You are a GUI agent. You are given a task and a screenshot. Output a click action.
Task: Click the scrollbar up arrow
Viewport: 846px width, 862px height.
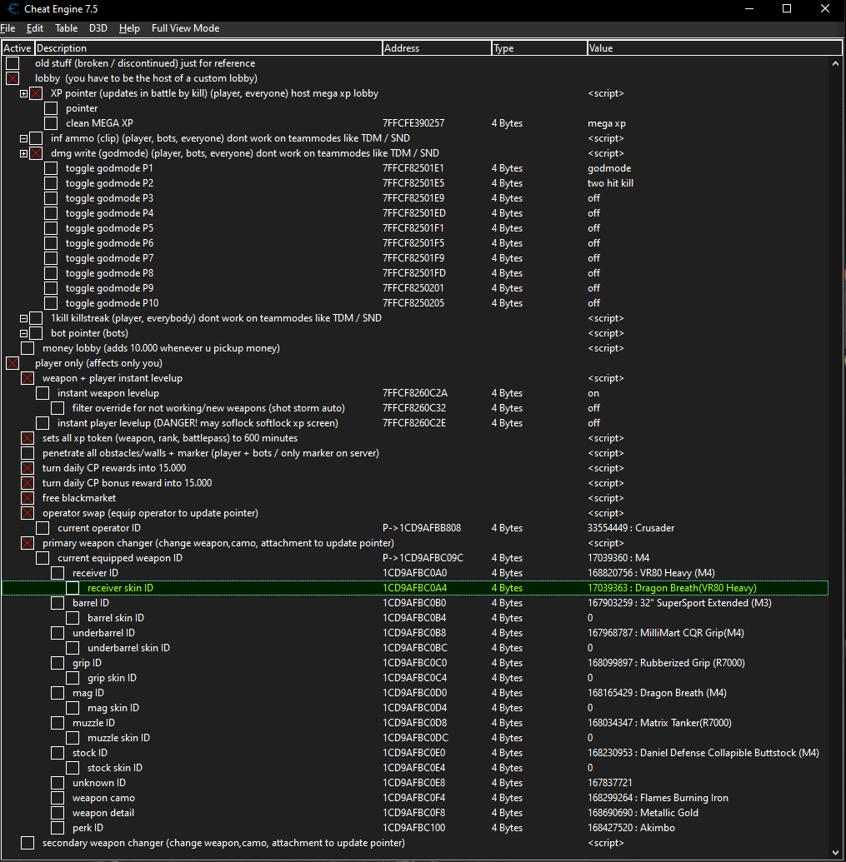[x=836, y=62]
